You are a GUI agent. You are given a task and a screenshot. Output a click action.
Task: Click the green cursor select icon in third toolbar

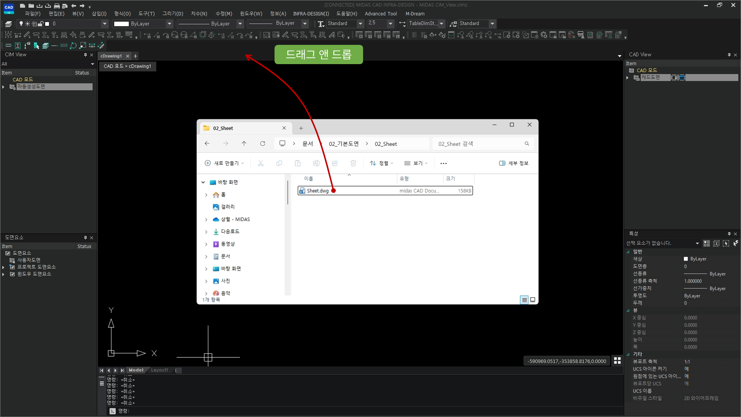[x=36, y=46]
